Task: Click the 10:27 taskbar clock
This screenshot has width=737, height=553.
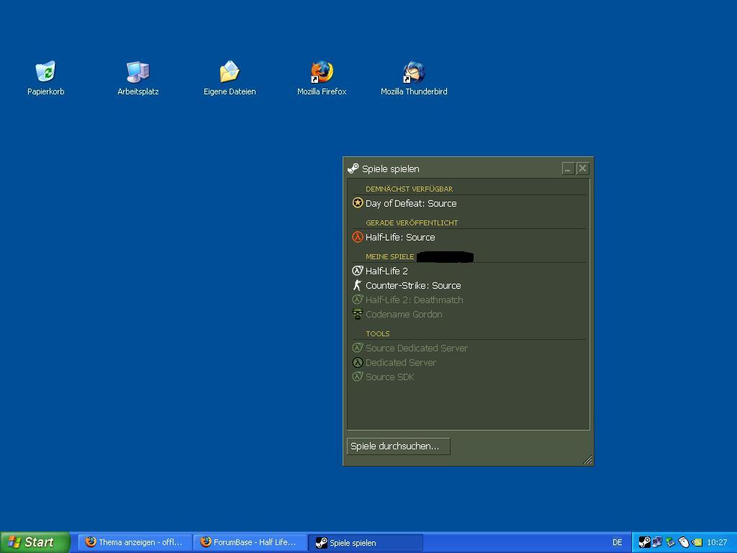Action: tap(717, 543)
